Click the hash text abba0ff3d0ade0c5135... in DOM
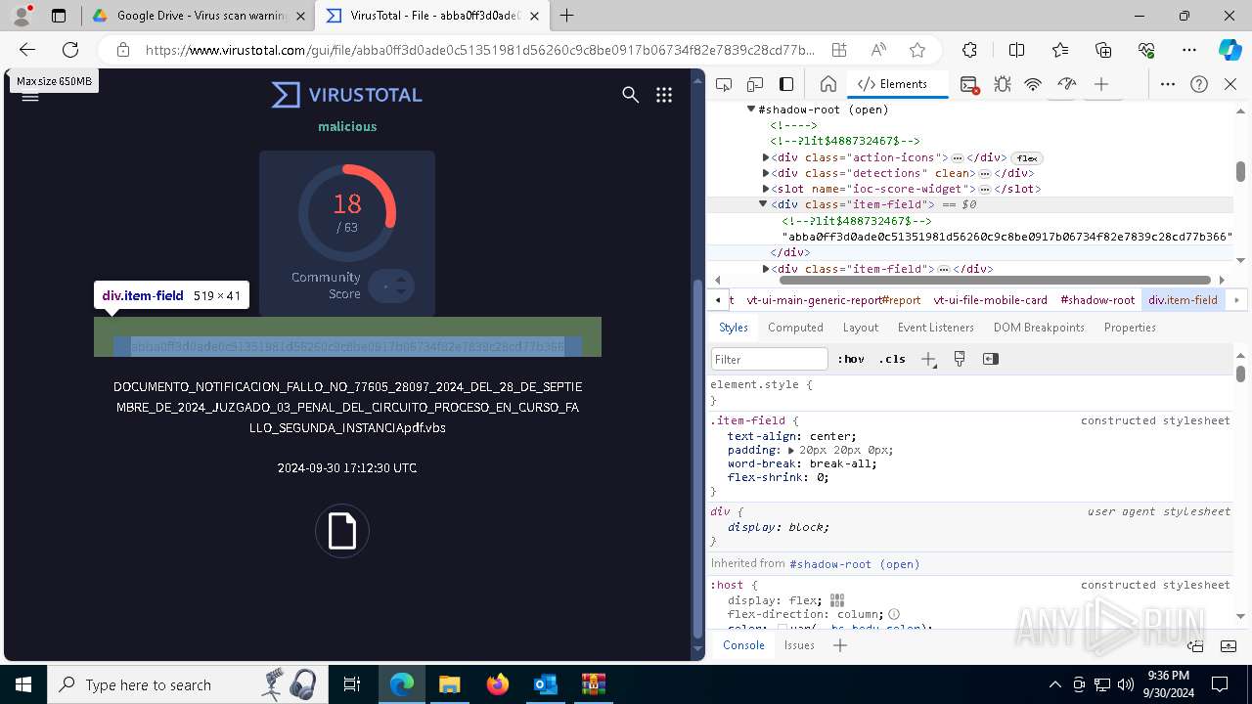Viewport: 1252px width, 704px height. point(1006,237)
